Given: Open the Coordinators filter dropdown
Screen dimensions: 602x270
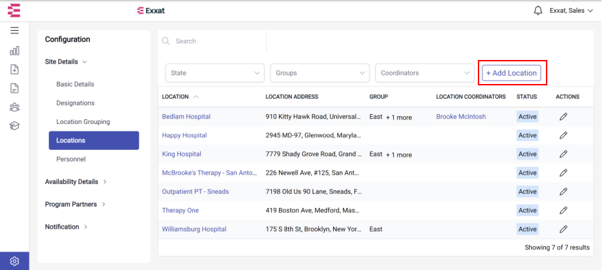Looking at the screenshot, I should tap(424, 73).
